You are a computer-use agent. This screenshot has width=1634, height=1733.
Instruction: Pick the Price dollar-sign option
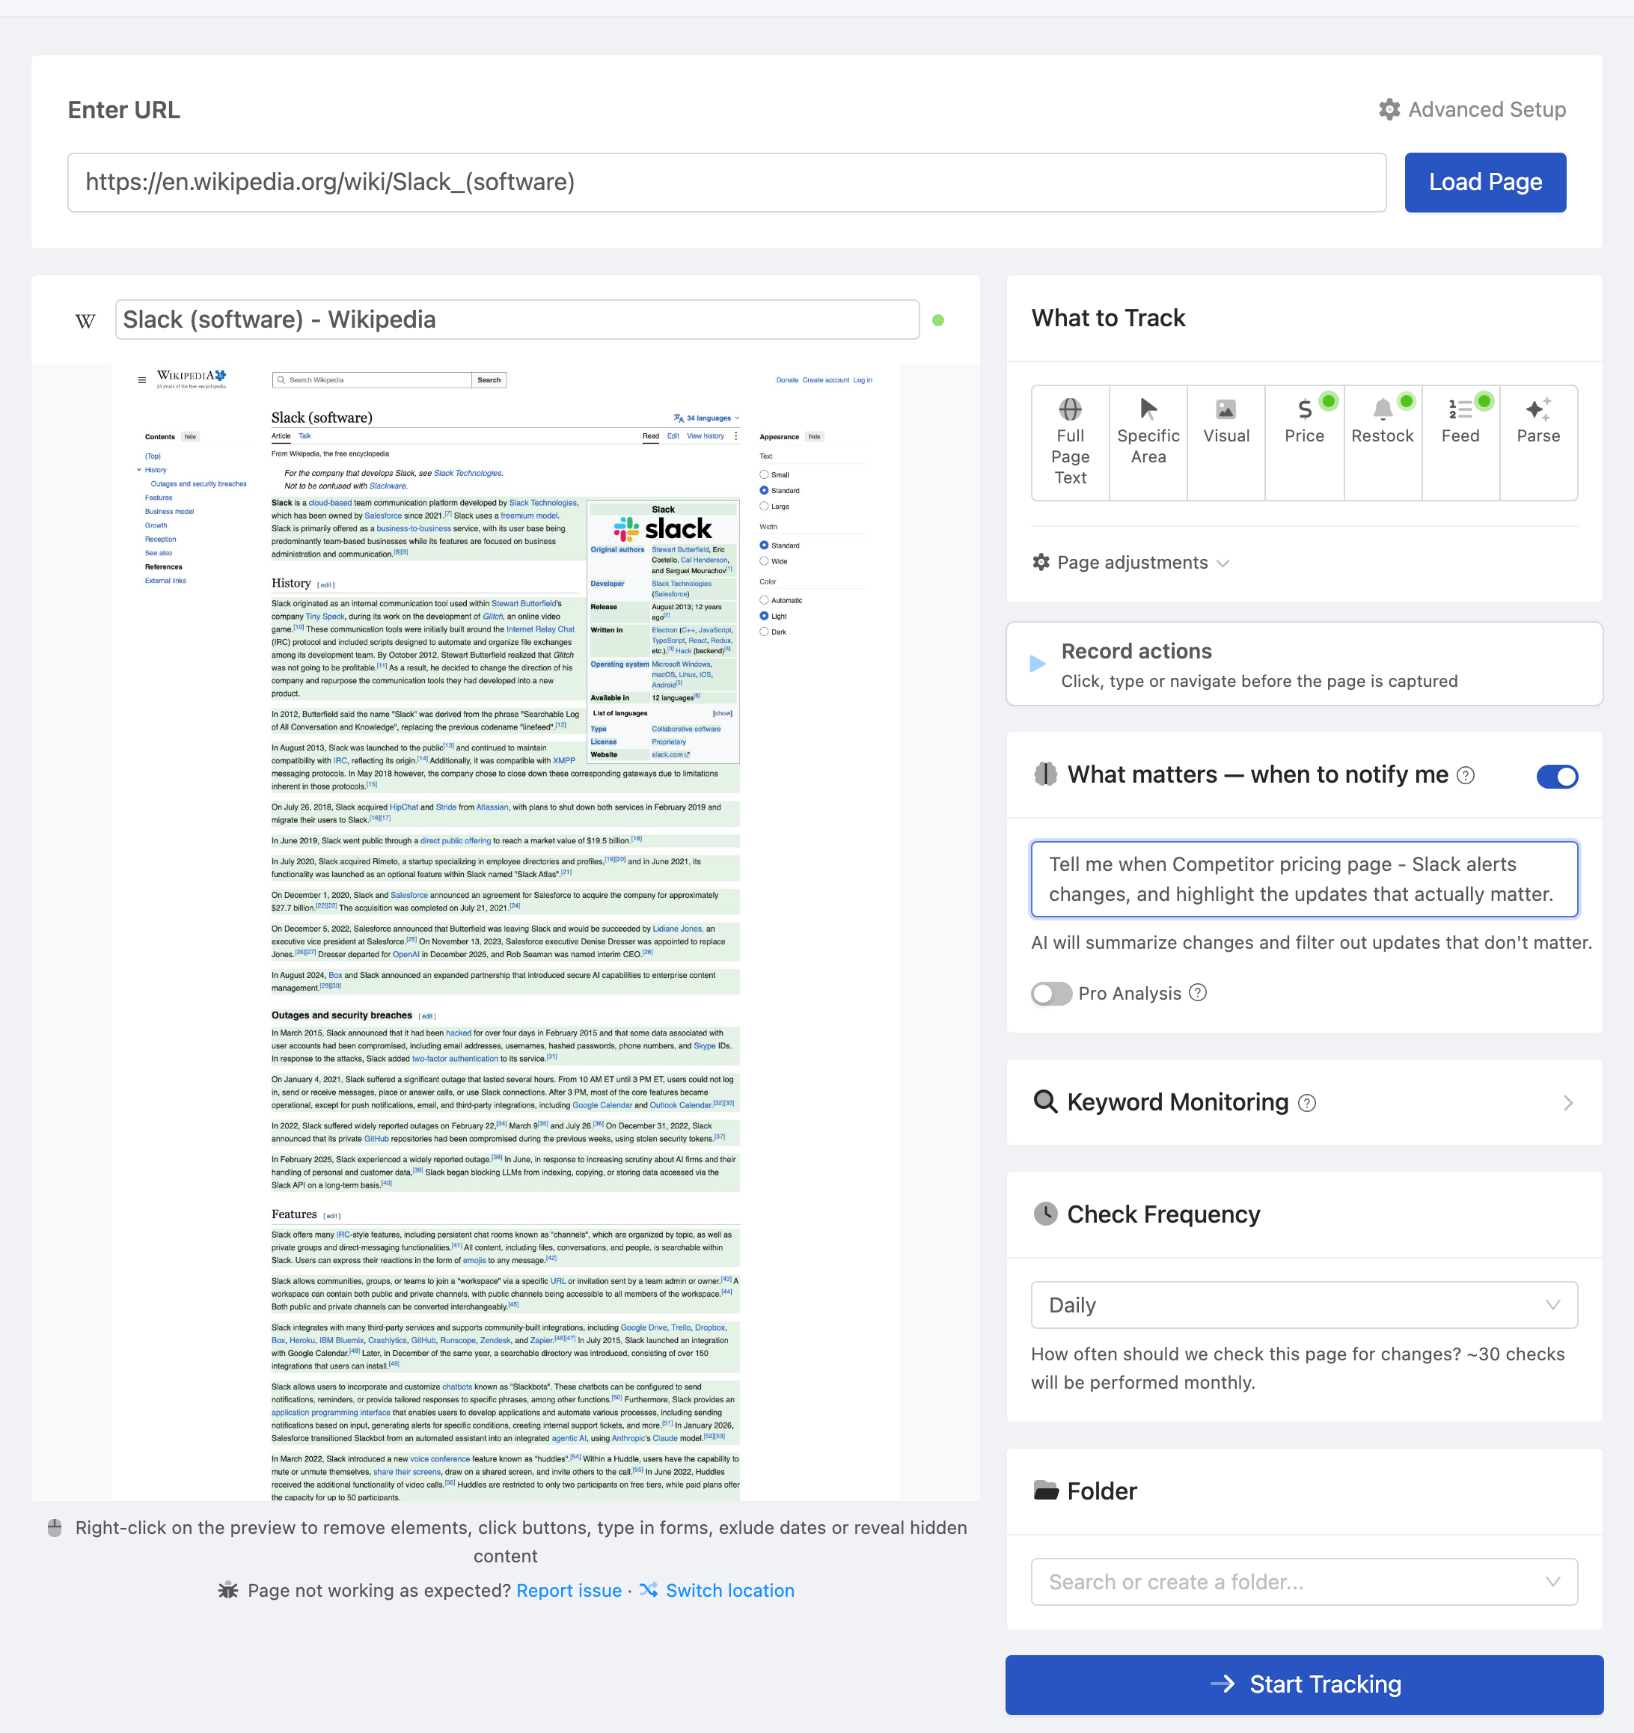pyautogui.click(x=1305, y=443)
